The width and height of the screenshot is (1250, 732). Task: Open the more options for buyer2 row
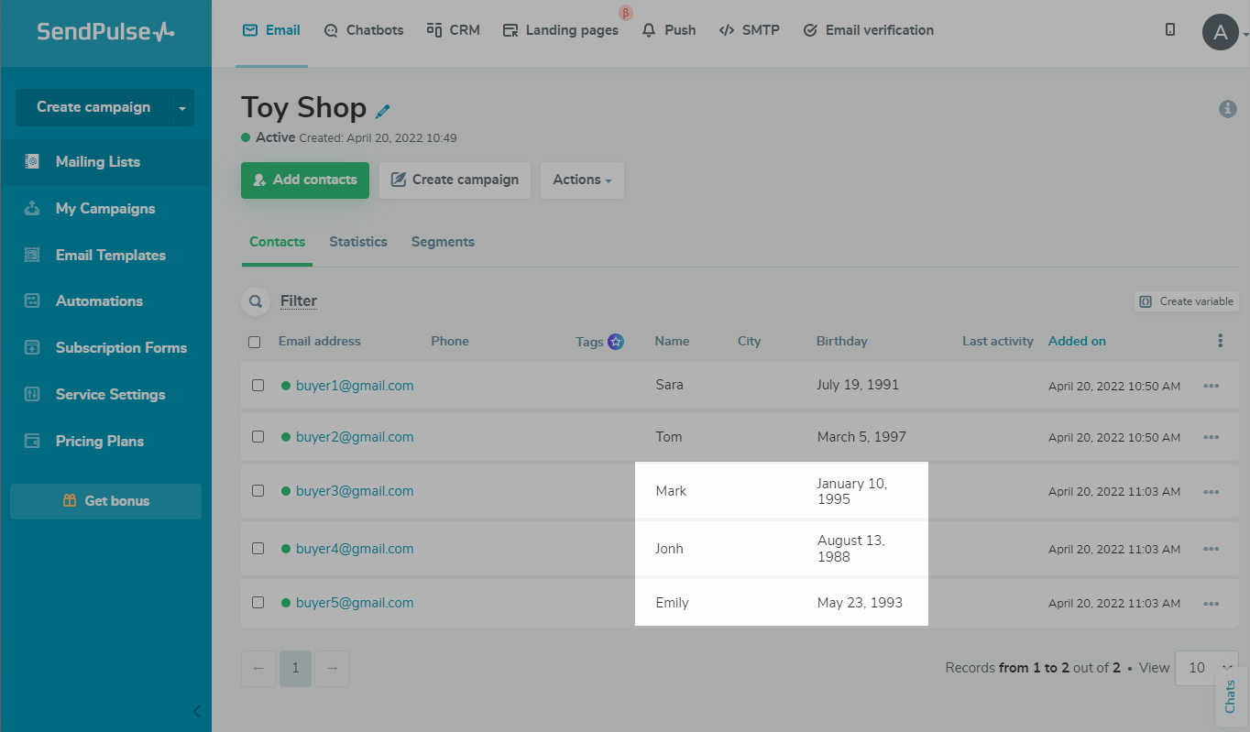[1212, 437]
